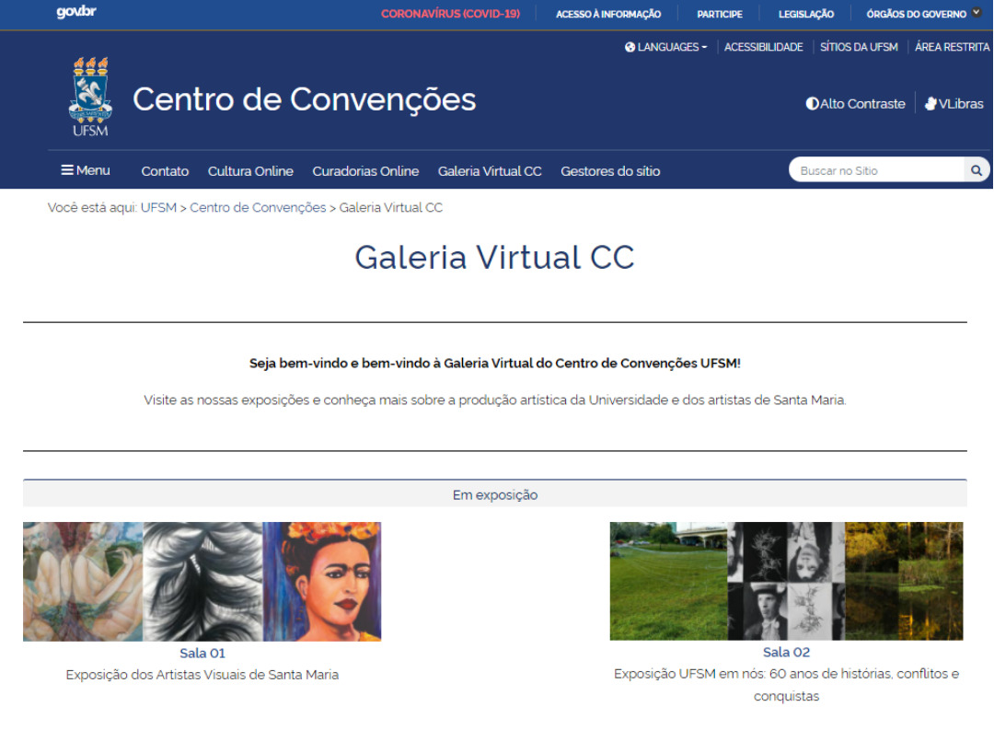Viewport: 994px width, 753px height.
Task: Click the gov.br logo
Action: click(x=75, y=13)
